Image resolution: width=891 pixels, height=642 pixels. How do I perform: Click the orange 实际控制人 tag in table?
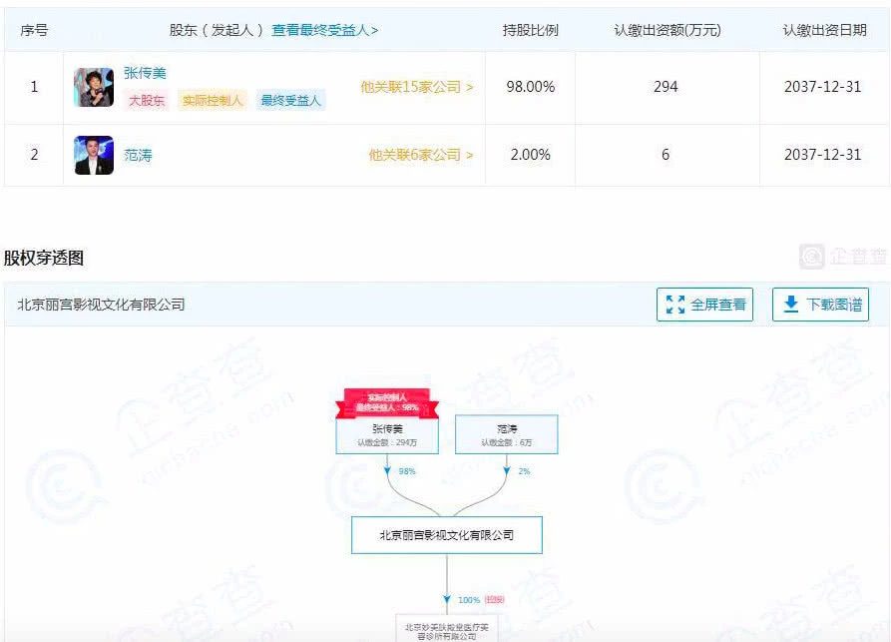(x=212, y=101)
